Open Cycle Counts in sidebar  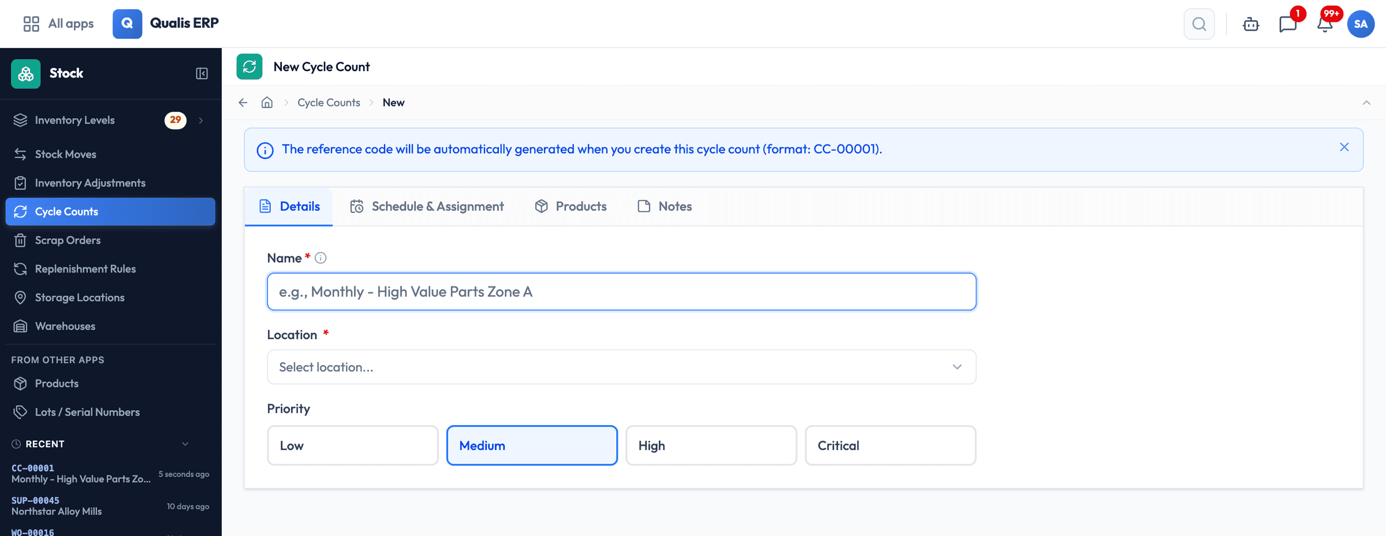pos(110,211)
